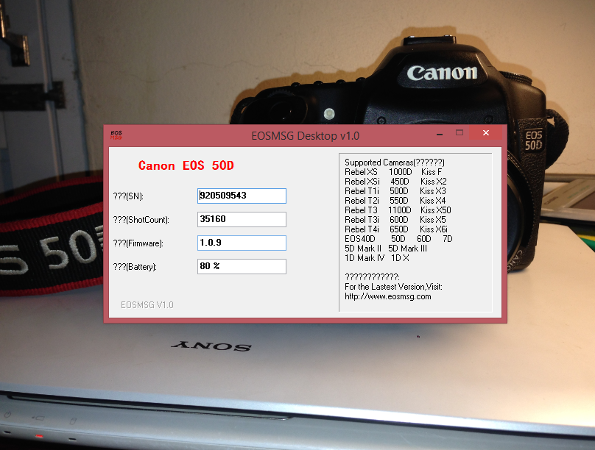Maximize the EOSMSG Desktop window
The height and width of the screenshot is (450, 595).
(x=460, y=132)
